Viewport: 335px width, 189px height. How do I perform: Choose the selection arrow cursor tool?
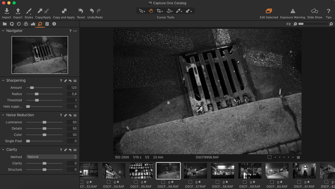pyautogui.click(x=141, y=10)
